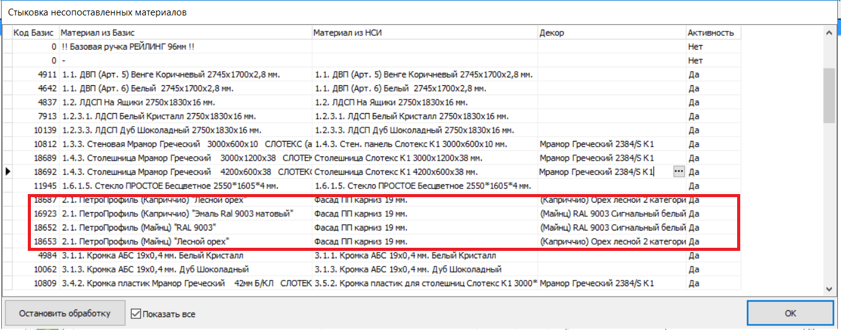Click the scrollbar down arrow

829,289
